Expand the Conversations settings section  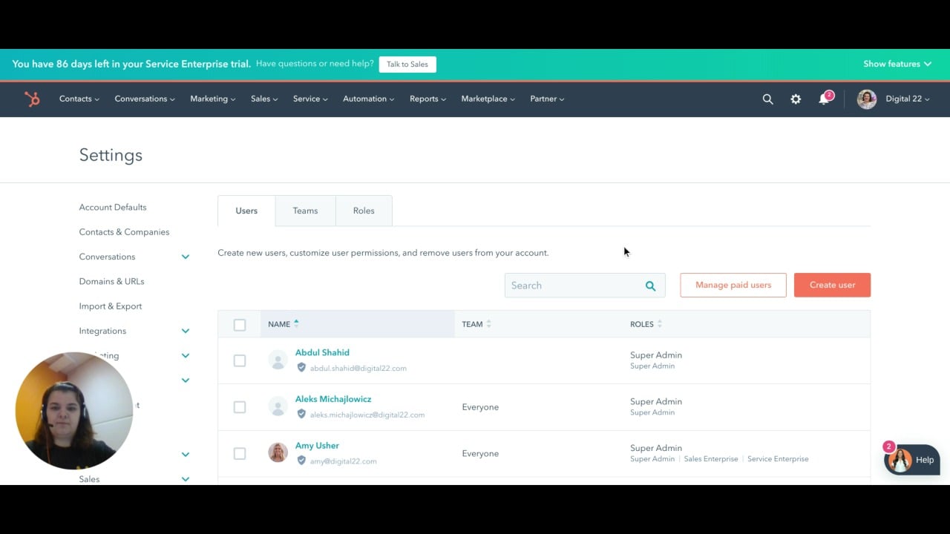(185, 257)
